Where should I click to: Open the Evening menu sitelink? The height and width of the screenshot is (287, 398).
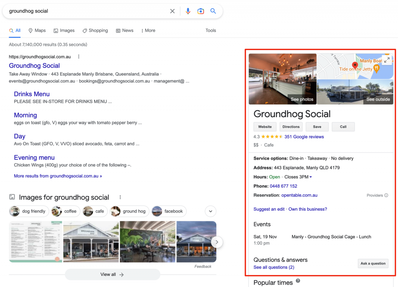tap(34, 157)
